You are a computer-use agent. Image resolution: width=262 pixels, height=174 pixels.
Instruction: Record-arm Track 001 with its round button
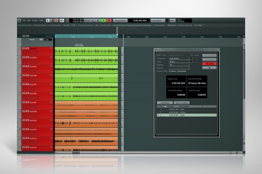click(51, 48)
